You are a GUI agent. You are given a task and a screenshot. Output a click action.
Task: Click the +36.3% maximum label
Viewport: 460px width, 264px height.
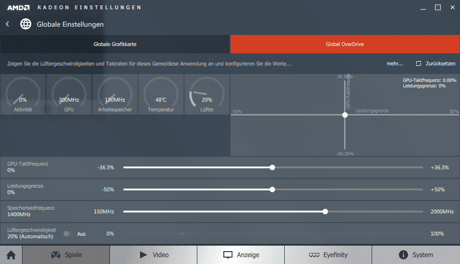tap(439, 167)
